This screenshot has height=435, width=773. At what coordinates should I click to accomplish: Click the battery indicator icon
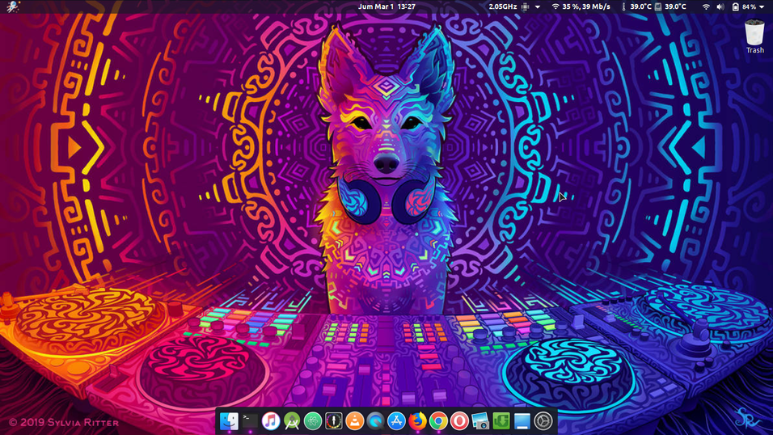click(736, 7)
